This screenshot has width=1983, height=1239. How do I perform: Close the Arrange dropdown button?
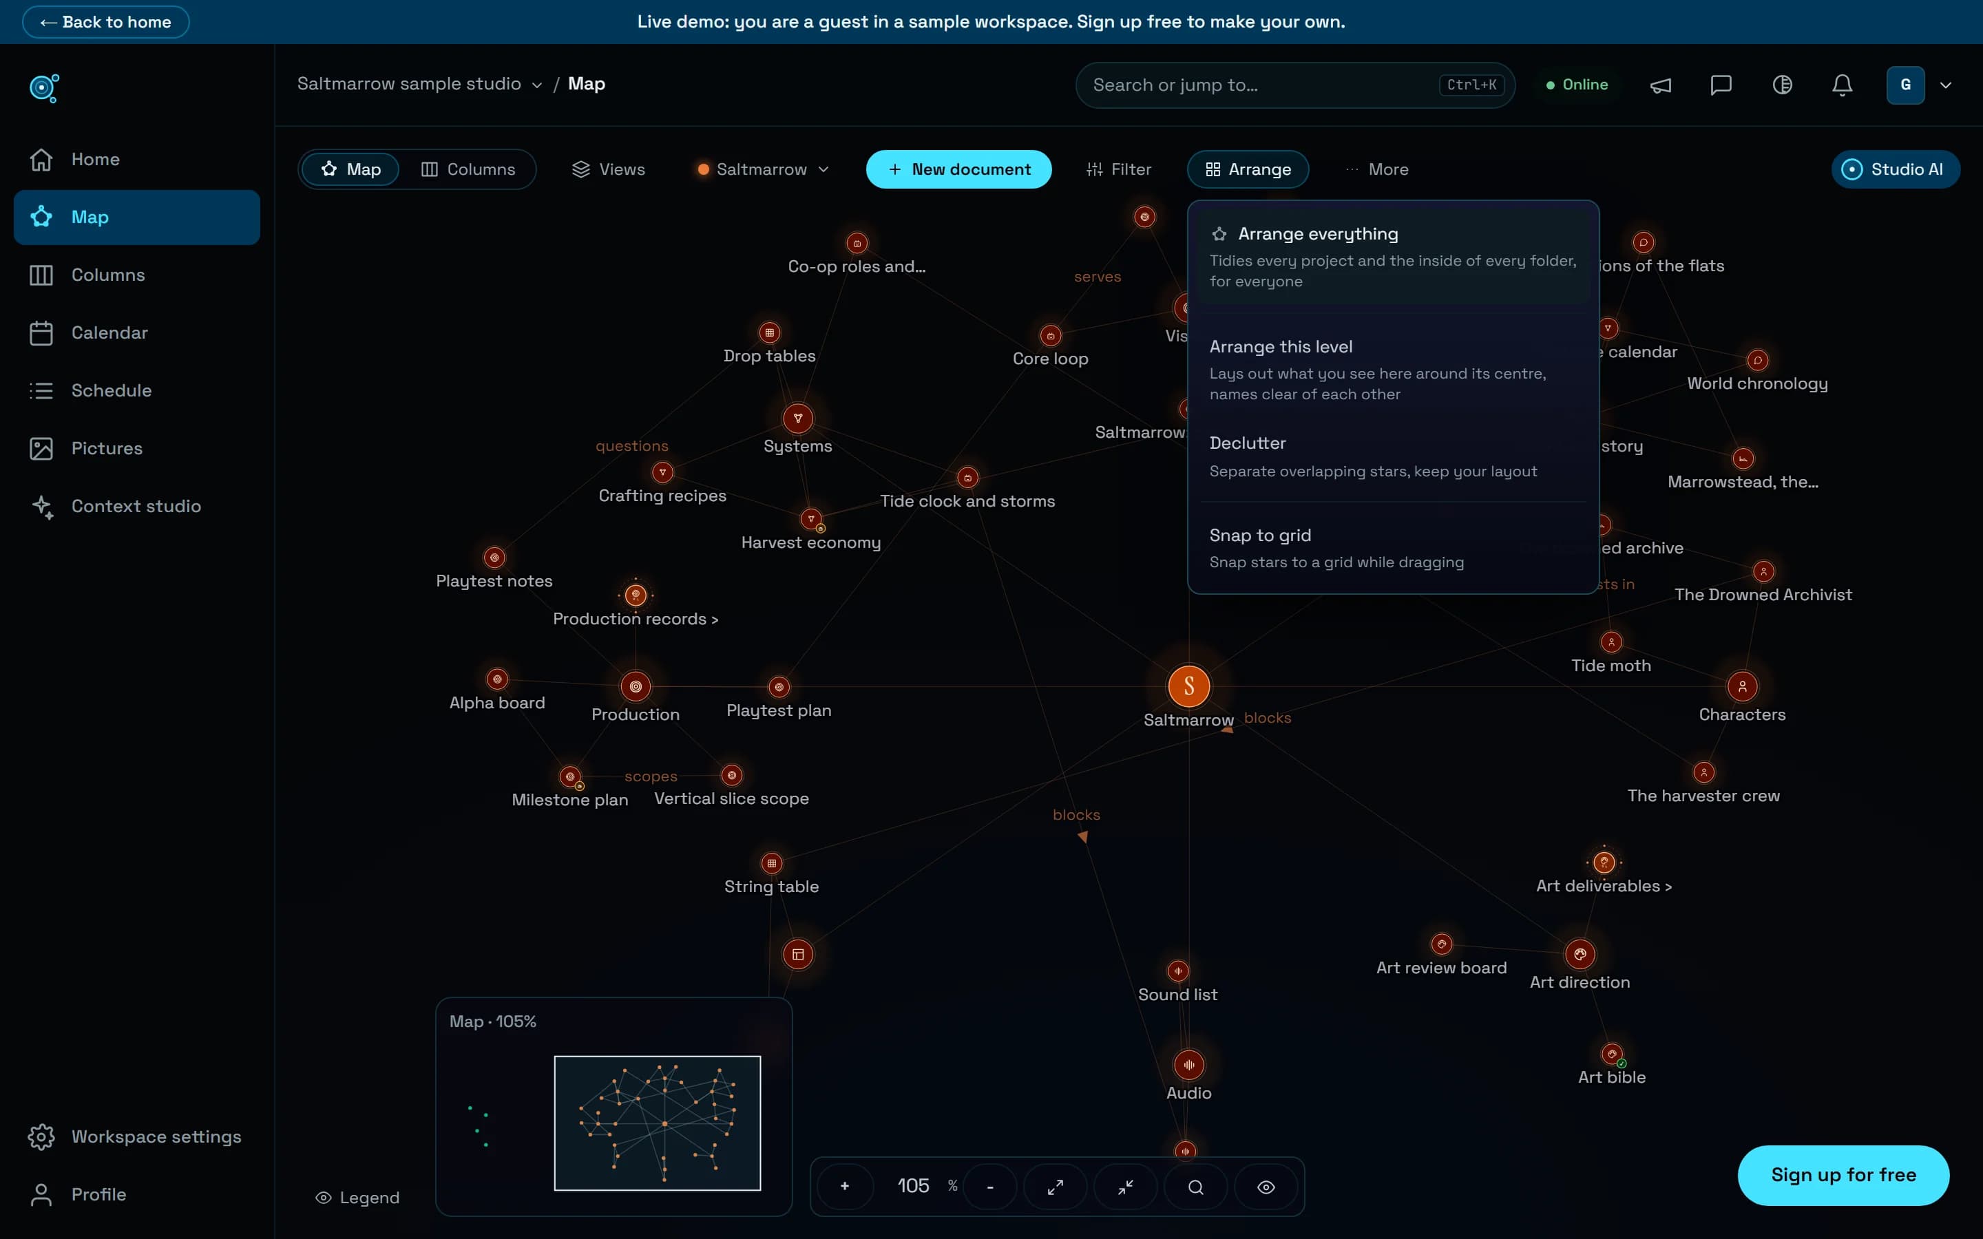pos(1247,169)
